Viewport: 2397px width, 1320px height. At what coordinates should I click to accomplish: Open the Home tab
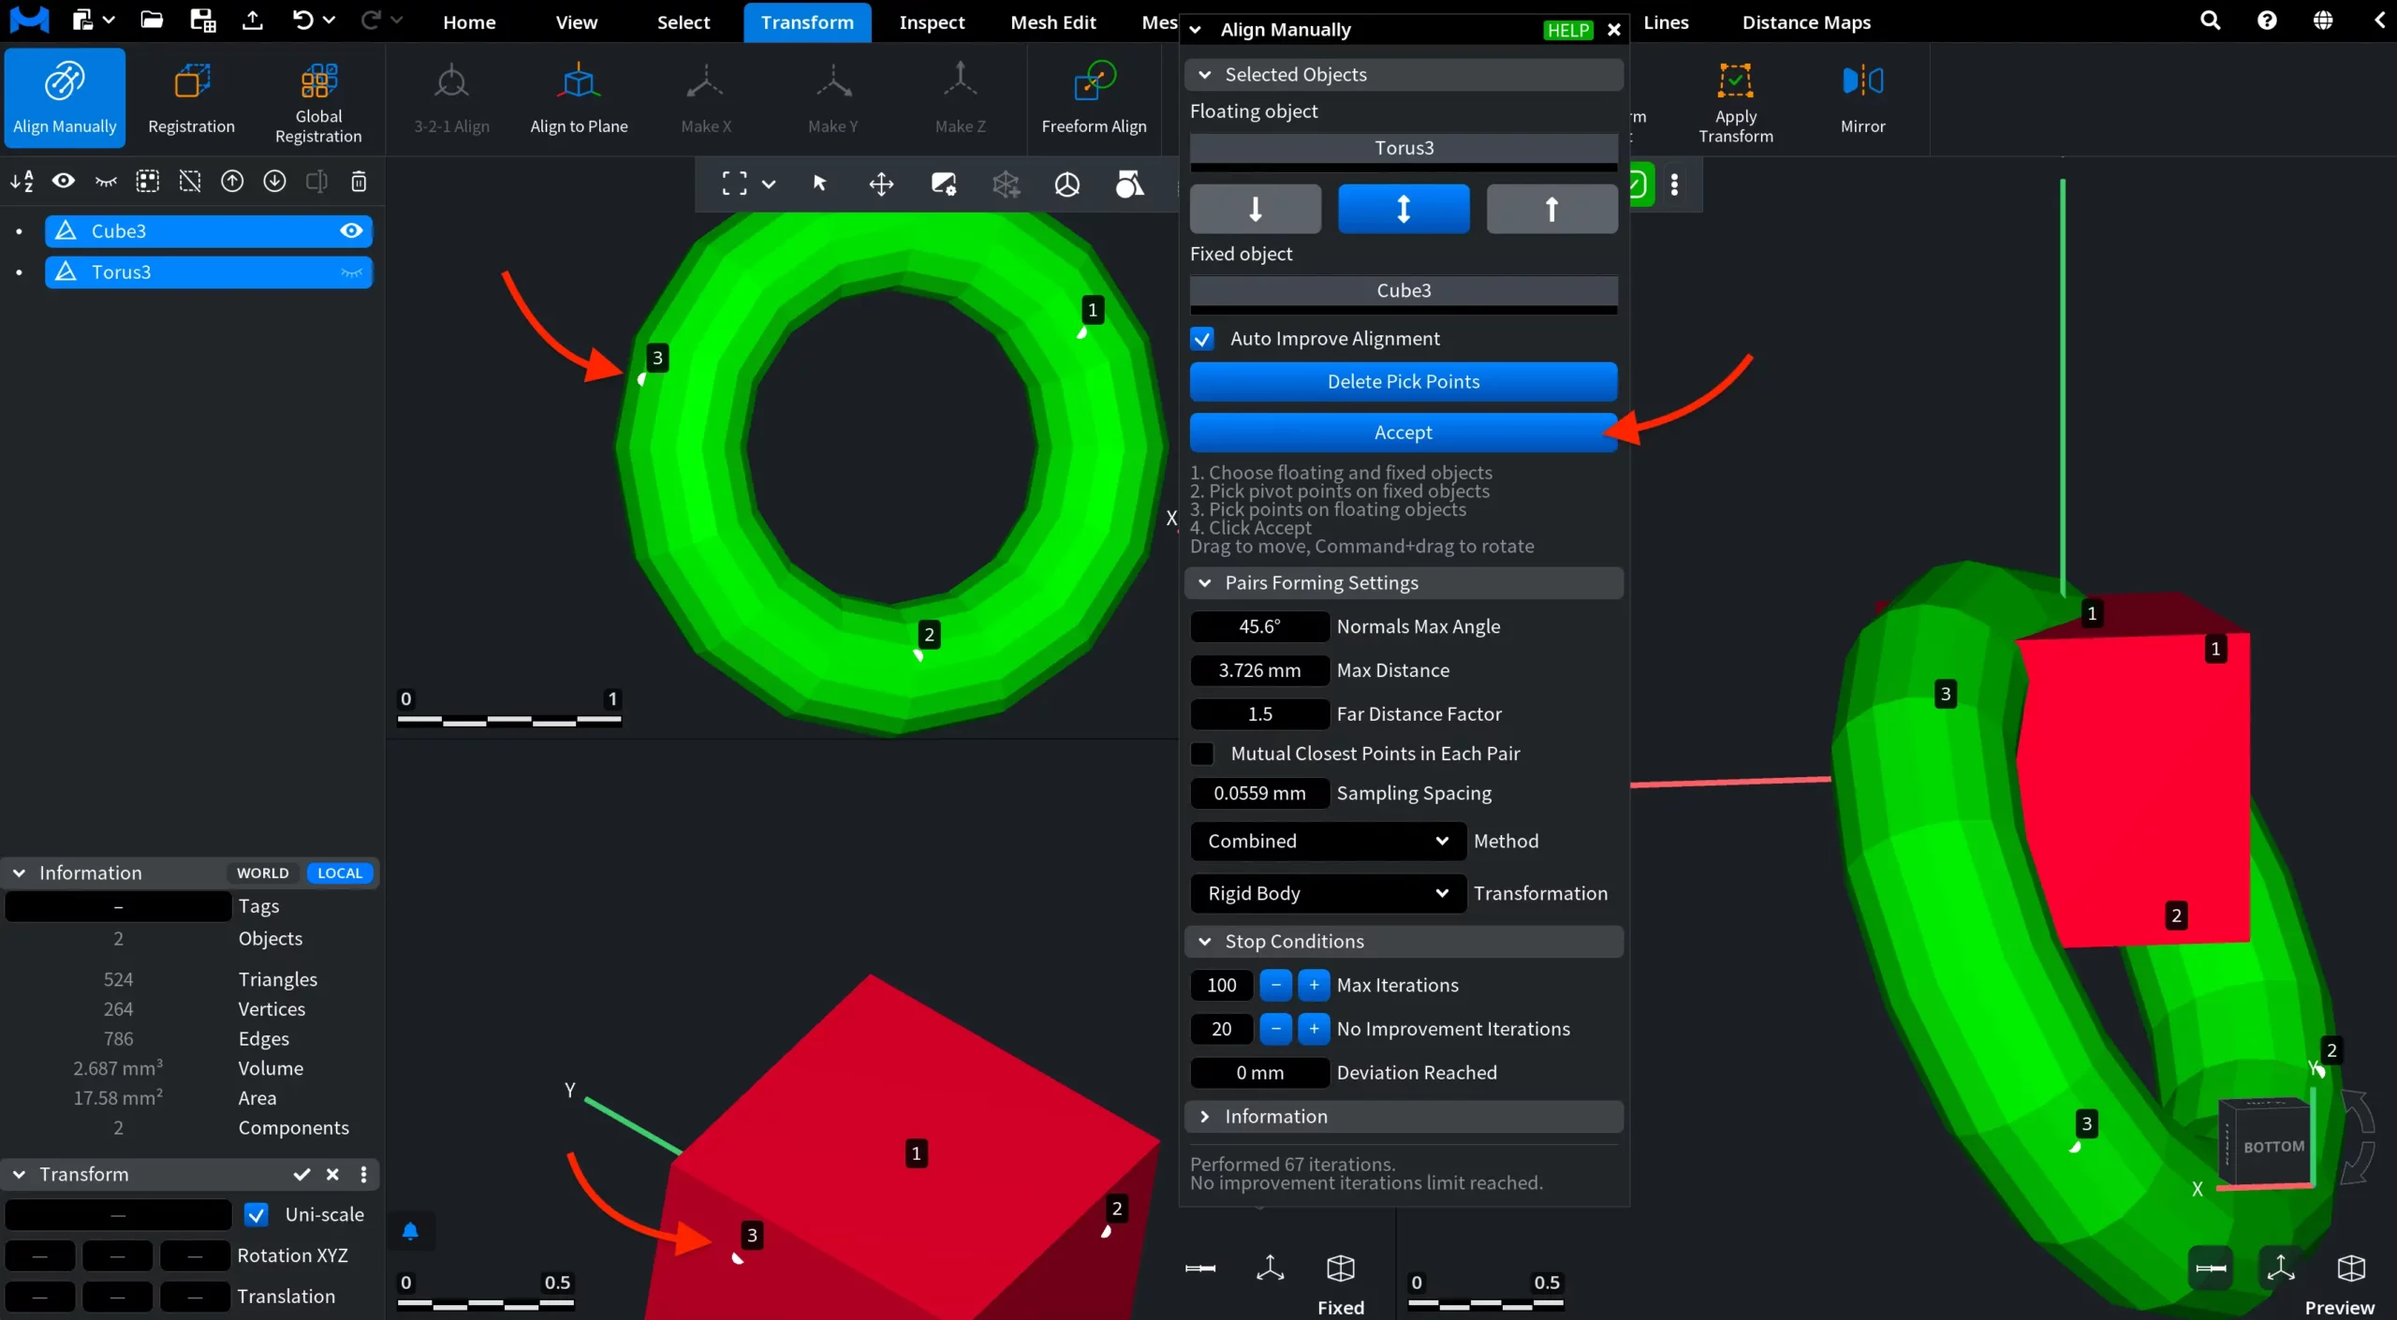click(x=469, y=22)
